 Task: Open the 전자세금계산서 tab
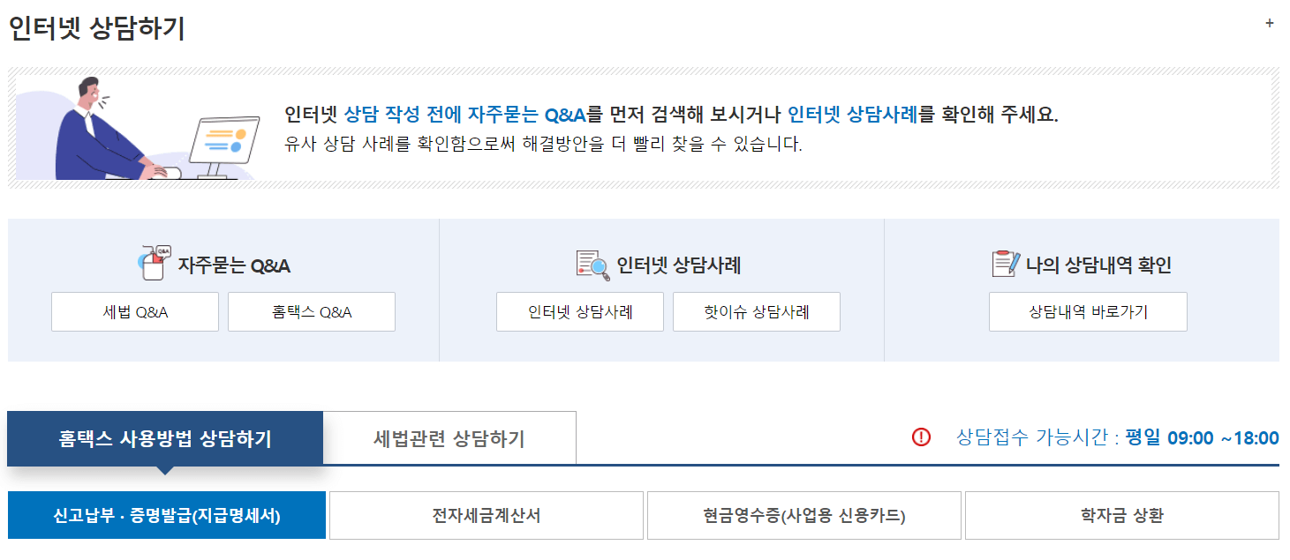point(486,516)
